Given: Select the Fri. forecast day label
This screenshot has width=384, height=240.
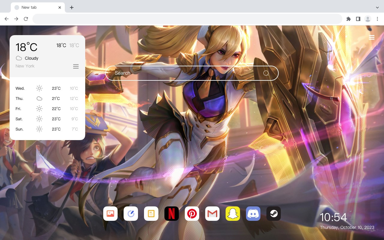Looking at the screenshot, I should 18,109.
